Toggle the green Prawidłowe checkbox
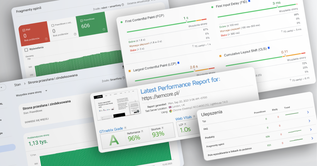The height and width of the screenshot is (166, 317). [x=82, y=20]
